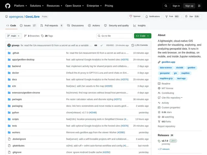
Task: Open the MIT license link
Action: click(166, 88)
